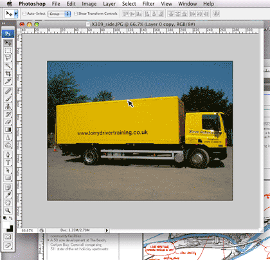Image resolution: width=270 pixels, height=260 pixels.
Task: Click the Doc: 1.35M/2.70M status text
Action: (x=75, y=230)
